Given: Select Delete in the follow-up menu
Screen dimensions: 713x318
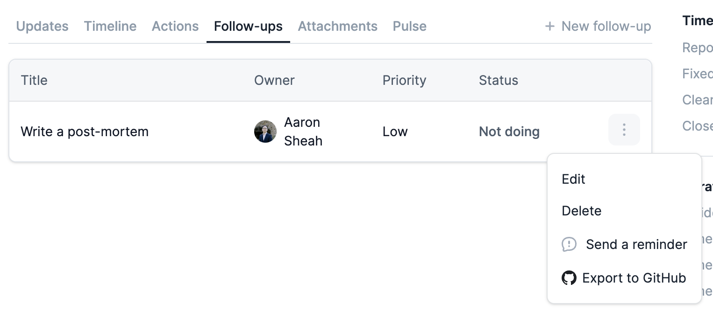Looking at the screenshot, I should tap(581, 211).
